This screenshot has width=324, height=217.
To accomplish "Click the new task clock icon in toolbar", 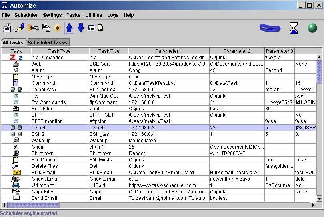I will [x=7, y=28].
